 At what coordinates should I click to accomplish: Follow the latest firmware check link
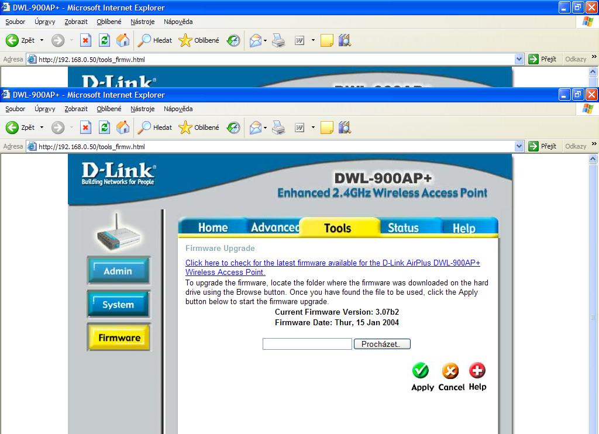(x=332, y=267)
